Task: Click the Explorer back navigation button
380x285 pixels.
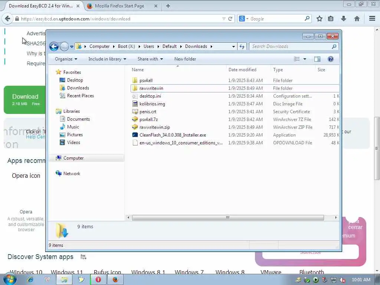Action: click(54, 46)
